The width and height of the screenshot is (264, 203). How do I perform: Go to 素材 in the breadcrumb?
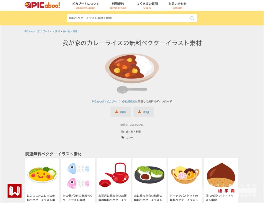(x=57, y=32)
